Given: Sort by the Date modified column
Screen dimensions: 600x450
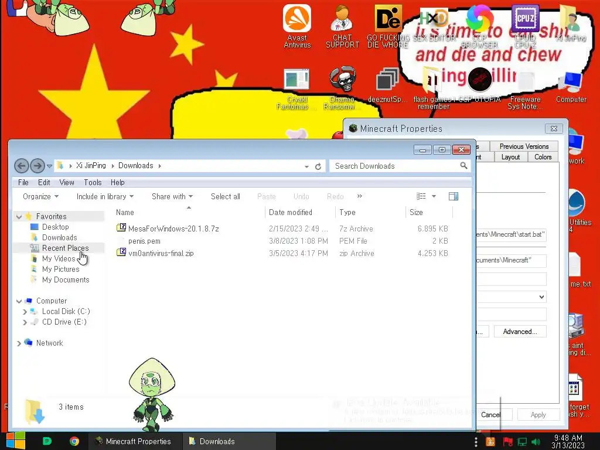Looking at the screenshot, I should pyautogui.click(x=300, y=212).
